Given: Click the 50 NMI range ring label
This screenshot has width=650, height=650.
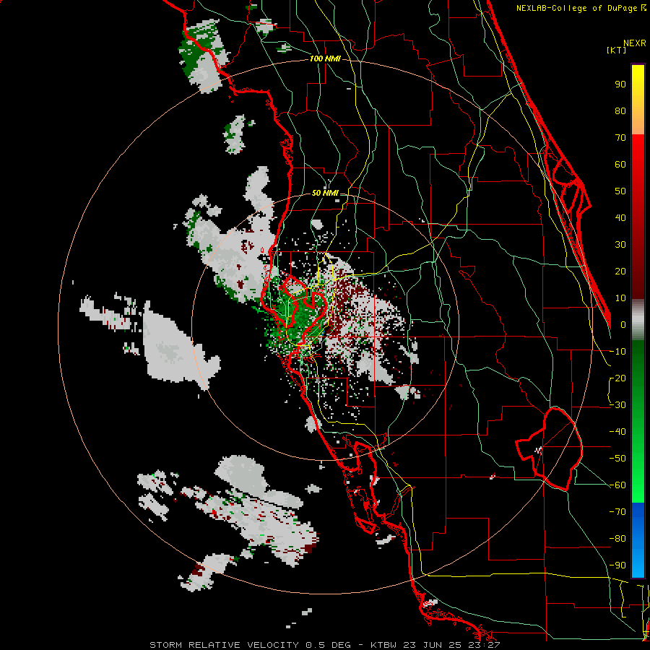Looking at the screenshot, I should click(325, 193).
